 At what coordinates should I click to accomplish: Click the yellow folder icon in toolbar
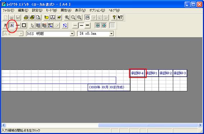pyautogui.click(x=46, y=17)
